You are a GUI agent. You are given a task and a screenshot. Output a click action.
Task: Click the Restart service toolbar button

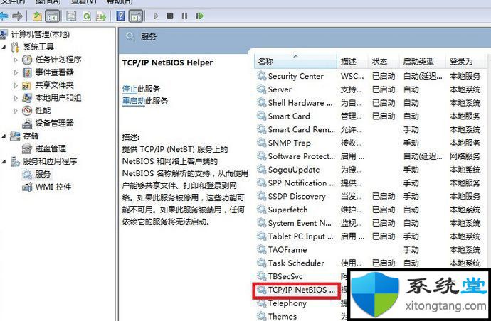coord(199,16)
